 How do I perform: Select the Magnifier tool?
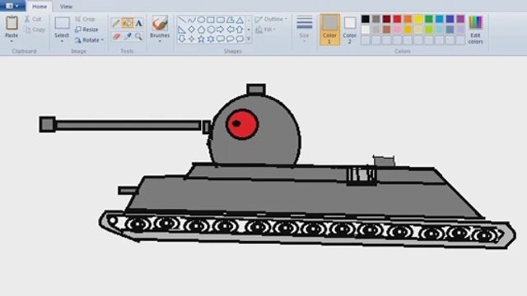(139, 36)
